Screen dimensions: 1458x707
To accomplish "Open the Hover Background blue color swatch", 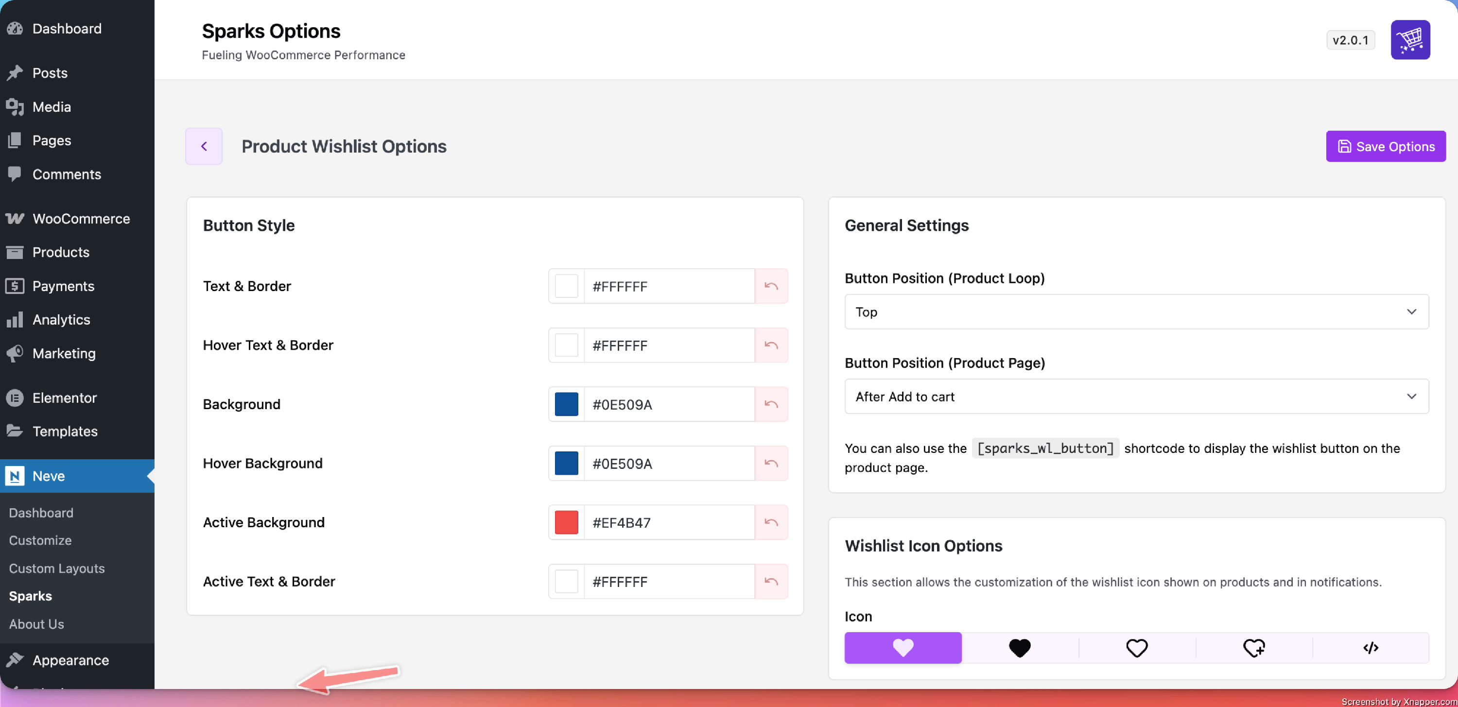I will 566,463.
